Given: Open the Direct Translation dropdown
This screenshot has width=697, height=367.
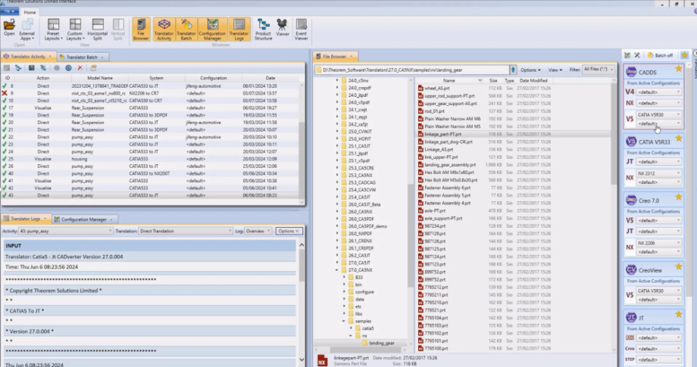Looking at the screenshot, I should (x=186, y=231).
